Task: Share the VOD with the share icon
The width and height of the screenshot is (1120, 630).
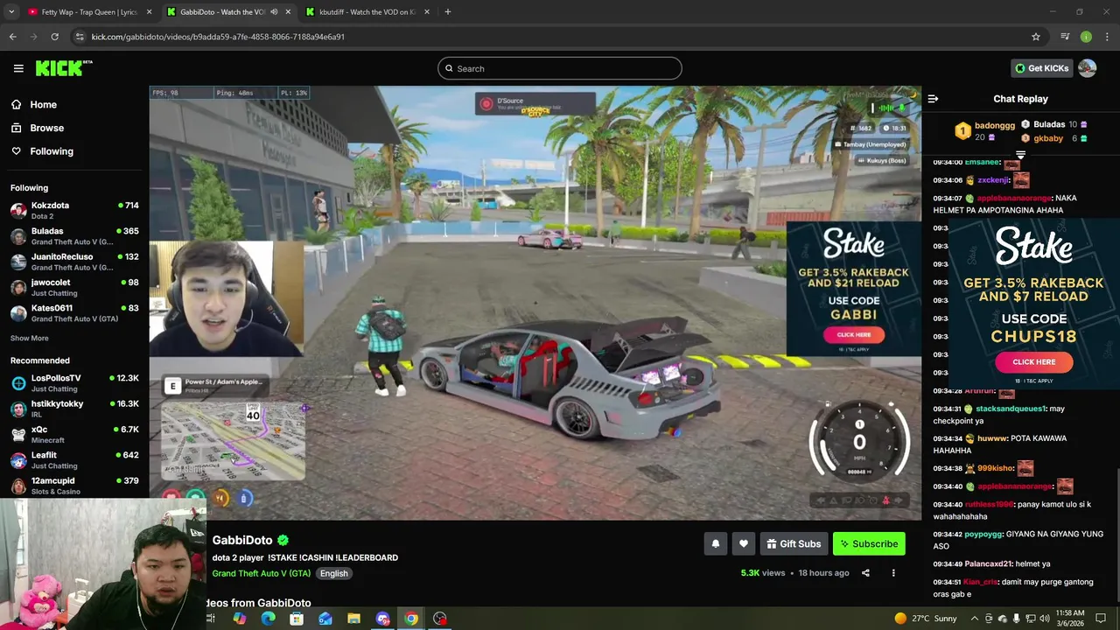Action: pyautogui.click(x=865, y=573)
